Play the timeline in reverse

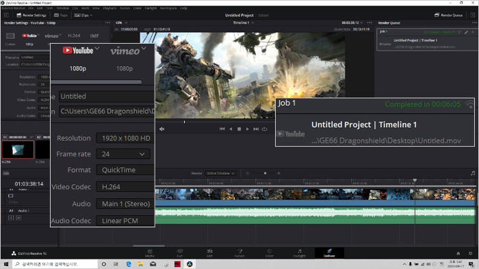231,129
